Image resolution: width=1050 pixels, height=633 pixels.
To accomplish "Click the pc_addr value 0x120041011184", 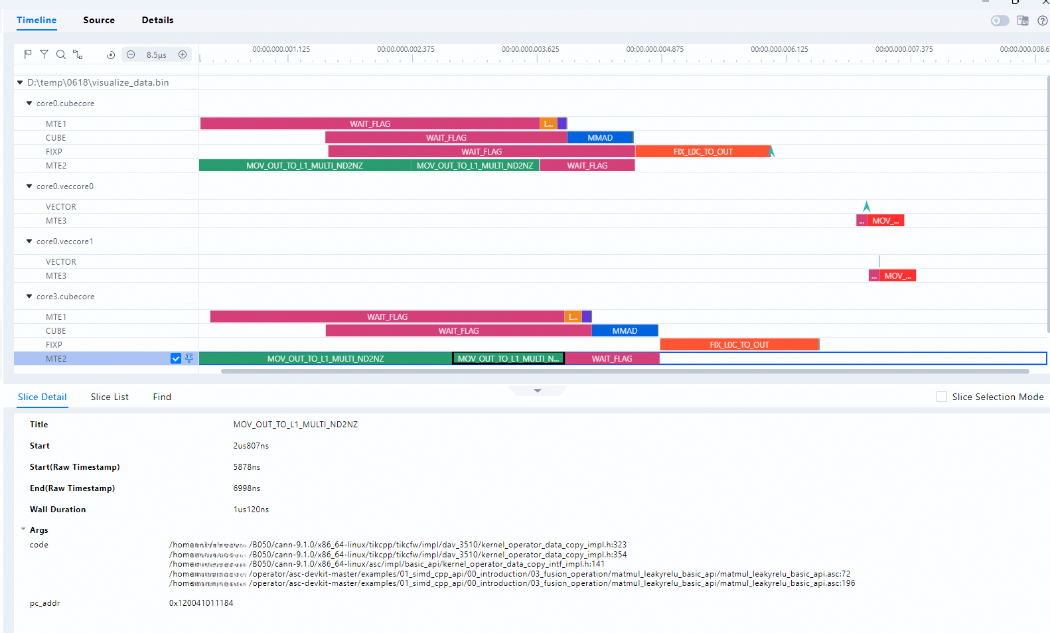I will point(201,603).
